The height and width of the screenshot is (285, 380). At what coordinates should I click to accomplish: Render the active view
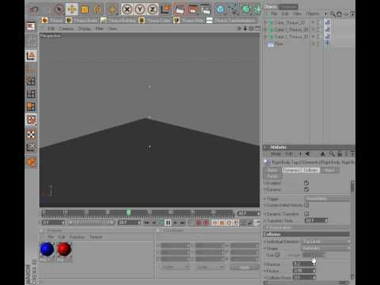[180, 9]
